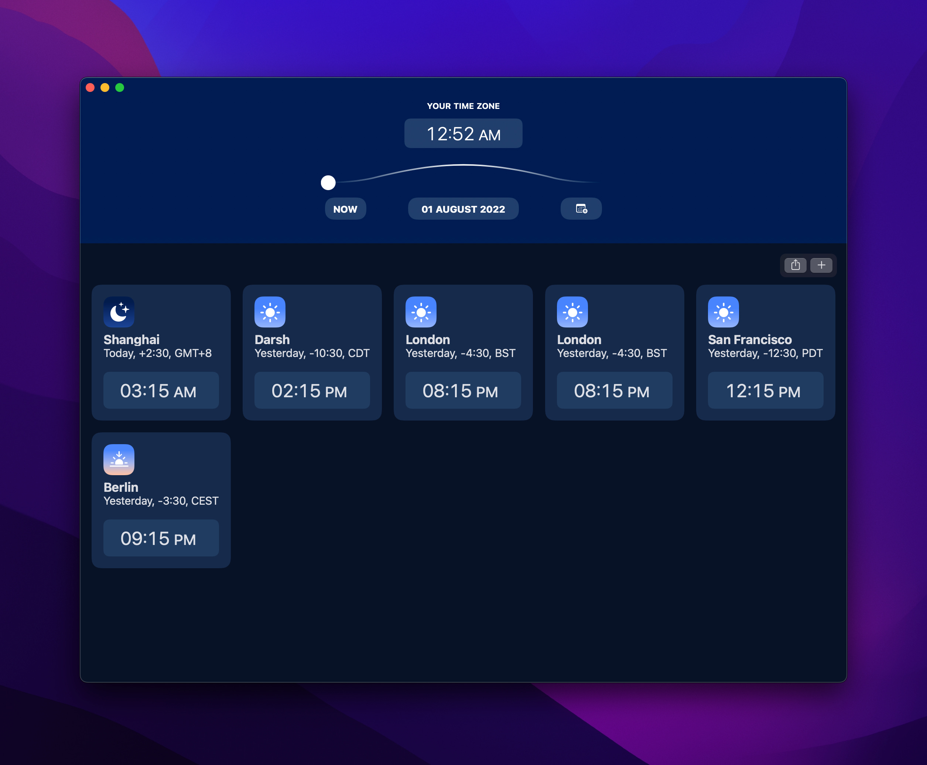Screen dimensions: 927x765
Task: Click Berlin's 09:15 PM time field
Action: coord(161,538)
